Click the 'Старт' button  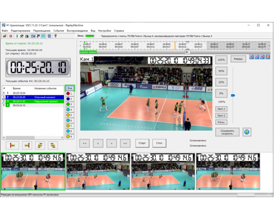pos(142,143)
